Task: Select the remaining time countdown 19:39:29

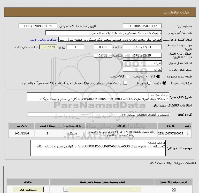Action: pyautogui.click(x=48, y=47)
